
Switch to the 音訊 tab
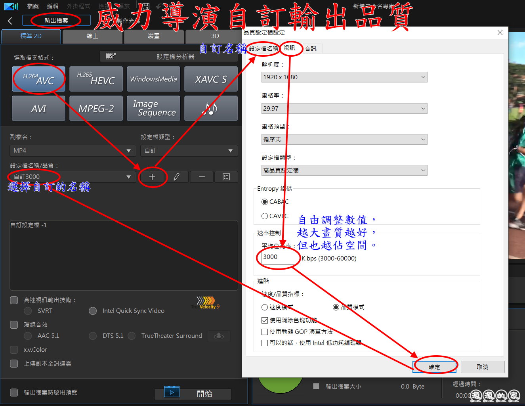(311, 49)
